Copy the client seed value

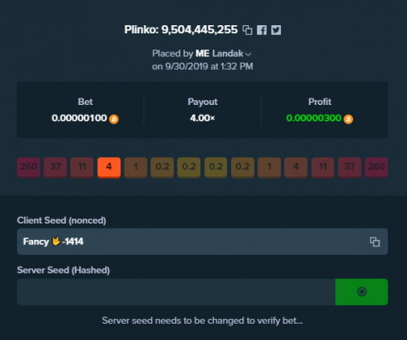(x=375, y=242)
